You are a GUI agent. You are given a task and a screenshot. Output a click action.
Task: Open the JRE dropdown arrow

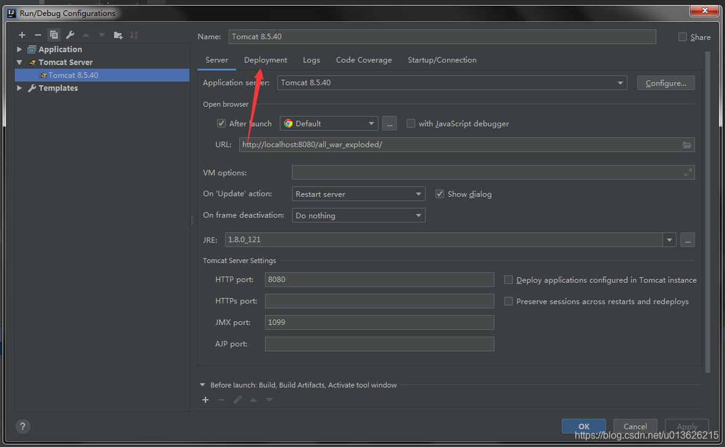669,240
